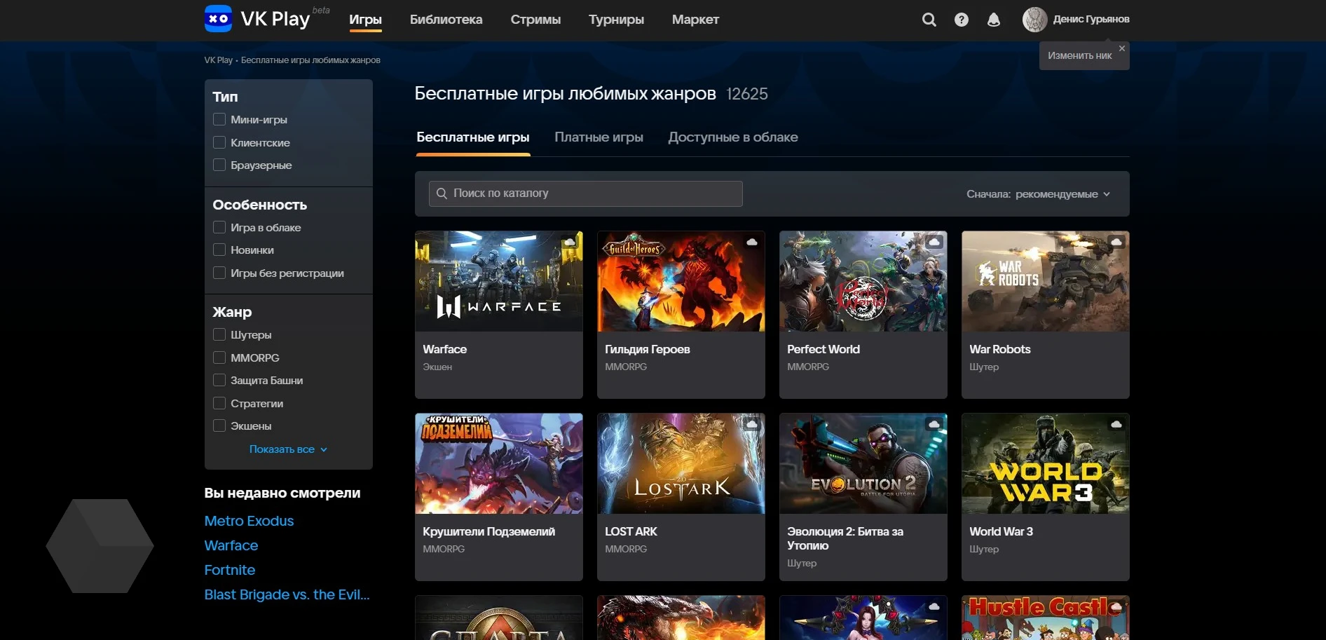
Task: Check the Шутеры genre checkbox
Action: coord(219,334)
